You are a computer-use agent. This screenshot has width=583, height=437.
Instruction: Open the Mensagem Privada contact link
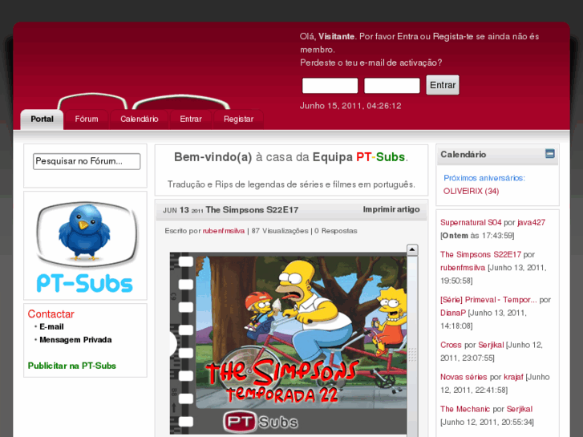pos(75,340)
